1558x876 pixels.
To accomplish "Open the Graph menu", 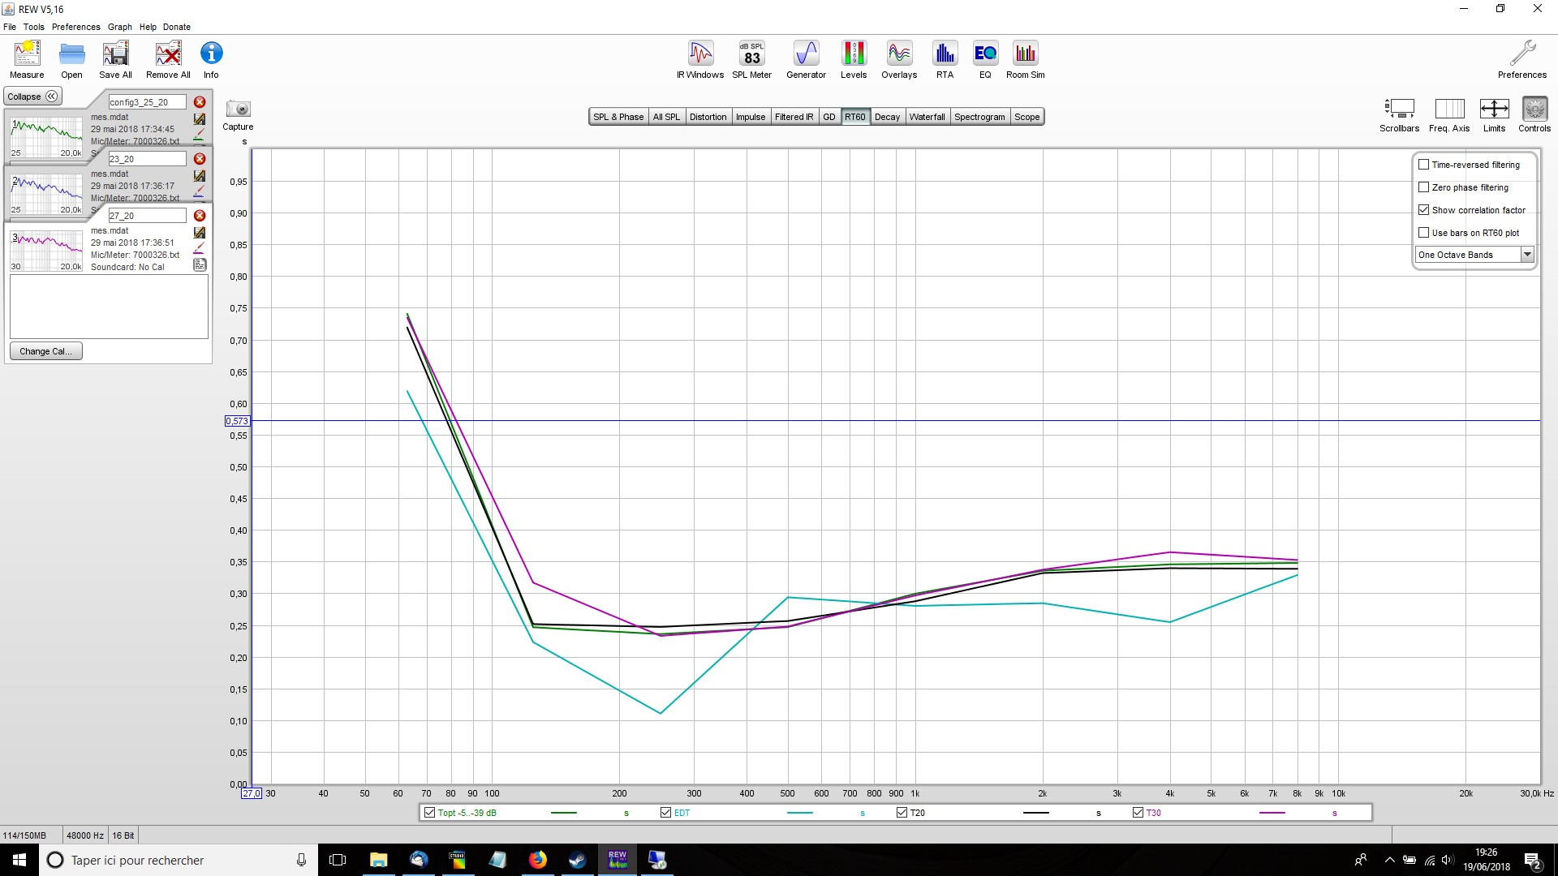I will pos(120,27).
